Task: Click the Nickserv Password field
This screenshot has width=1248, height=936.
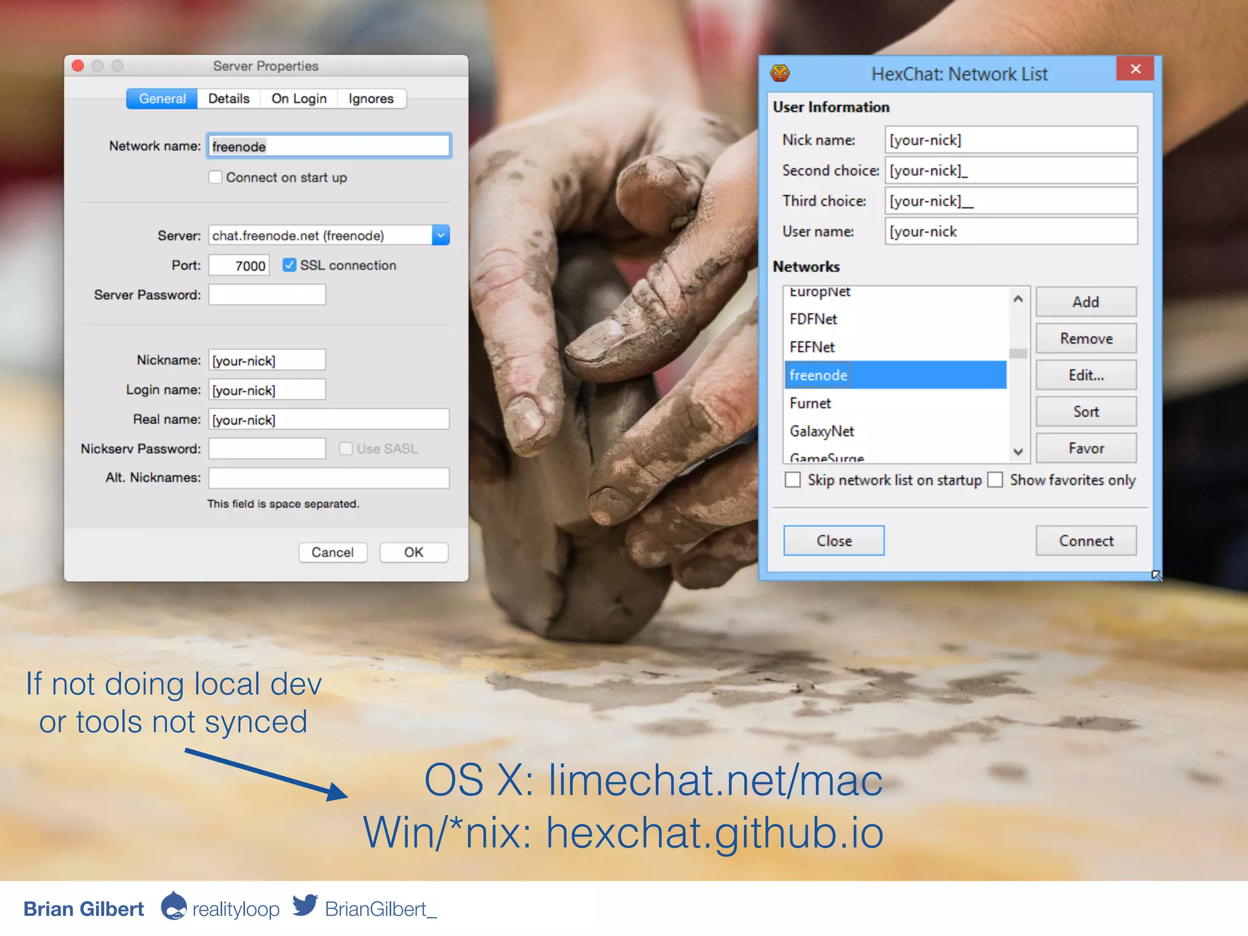Action: (267, 448)
